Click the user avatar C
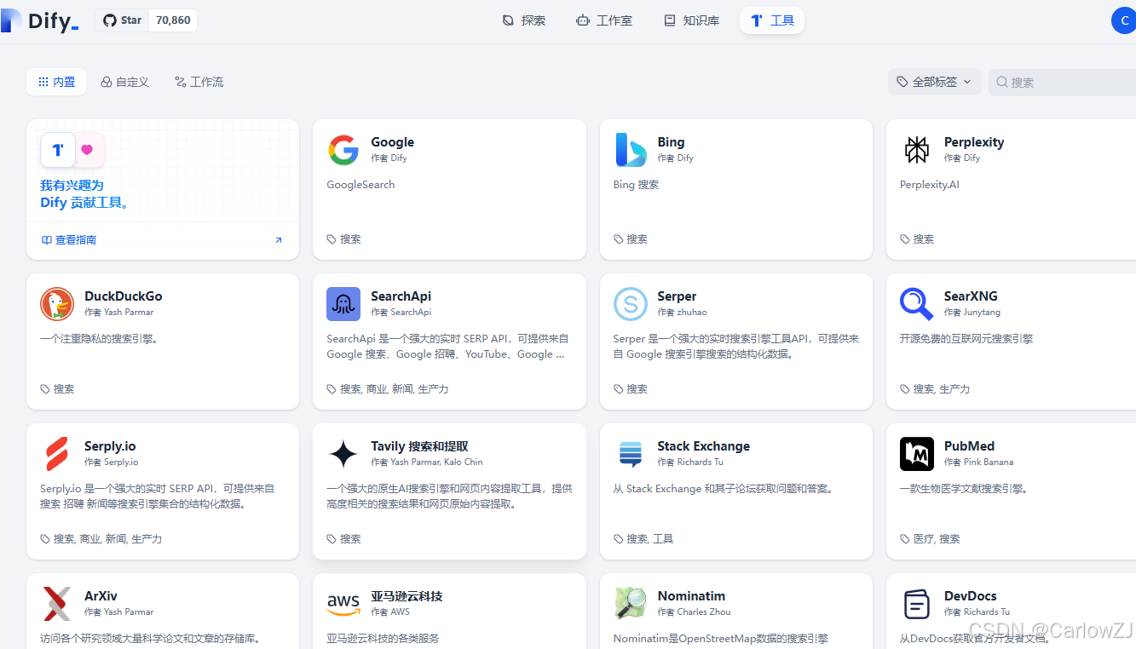This screenshot has height=649, width=1136. (x=1124, y=20)
